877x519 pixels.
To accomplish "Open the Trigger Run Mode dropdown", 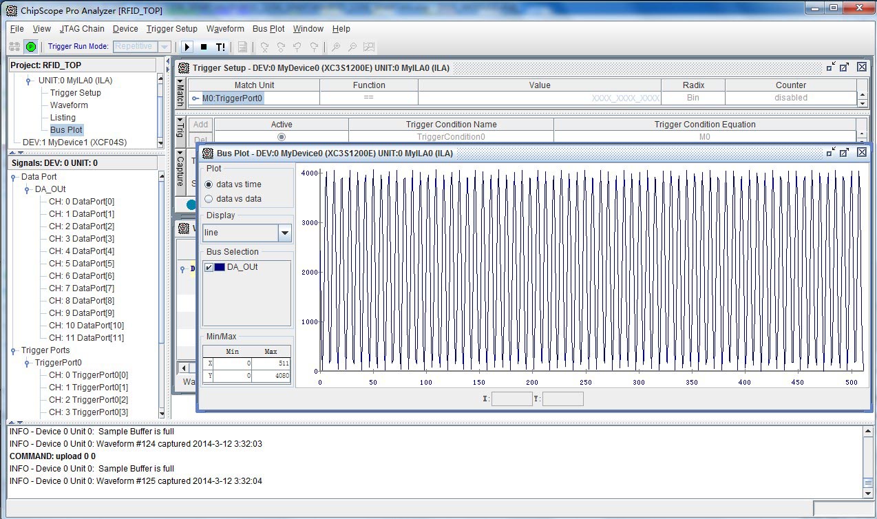I will [x=164, y=47].
